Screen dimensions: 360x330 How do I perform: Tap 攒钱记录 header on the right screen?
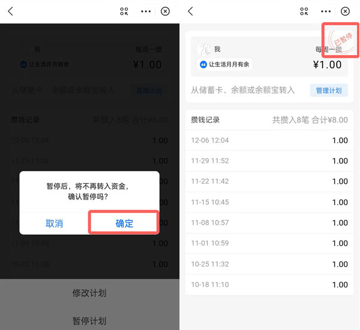pyautogui.click(x=205, y=120)
